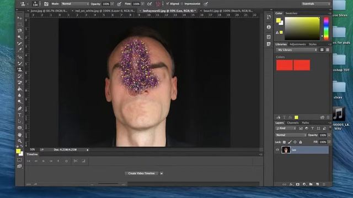Screen dimensions: 353x198
Task: Open the Essentials workspace dropdown
Action: 316,4
